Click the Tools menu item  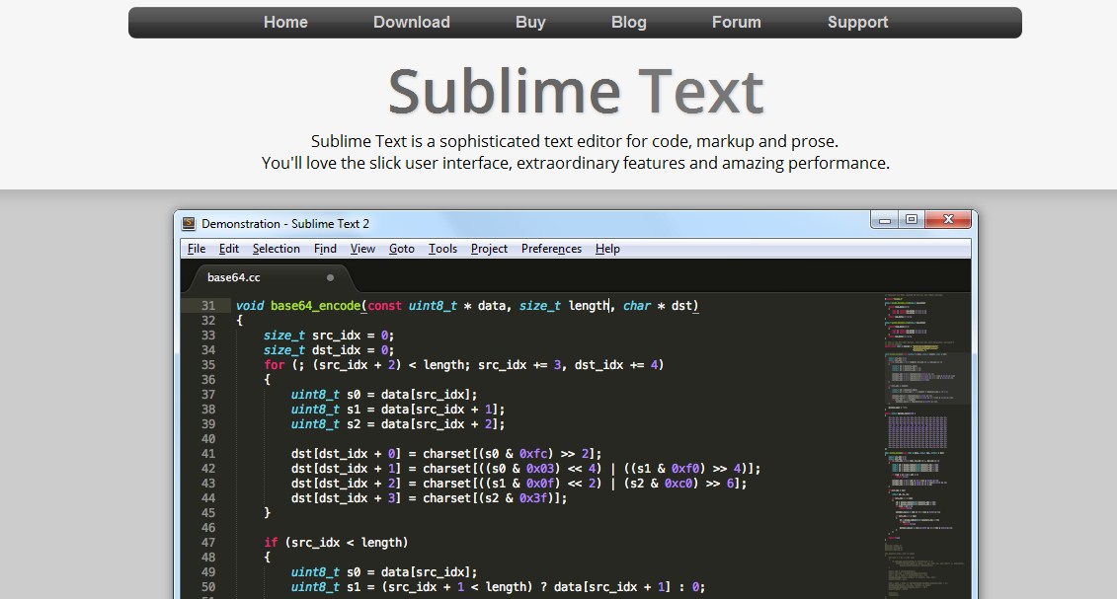(442, 249)
